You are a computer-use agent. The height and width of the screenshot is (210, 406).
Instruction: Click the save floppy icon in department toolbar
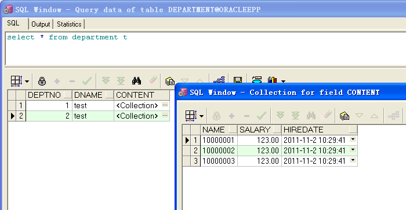coord(238,80)
